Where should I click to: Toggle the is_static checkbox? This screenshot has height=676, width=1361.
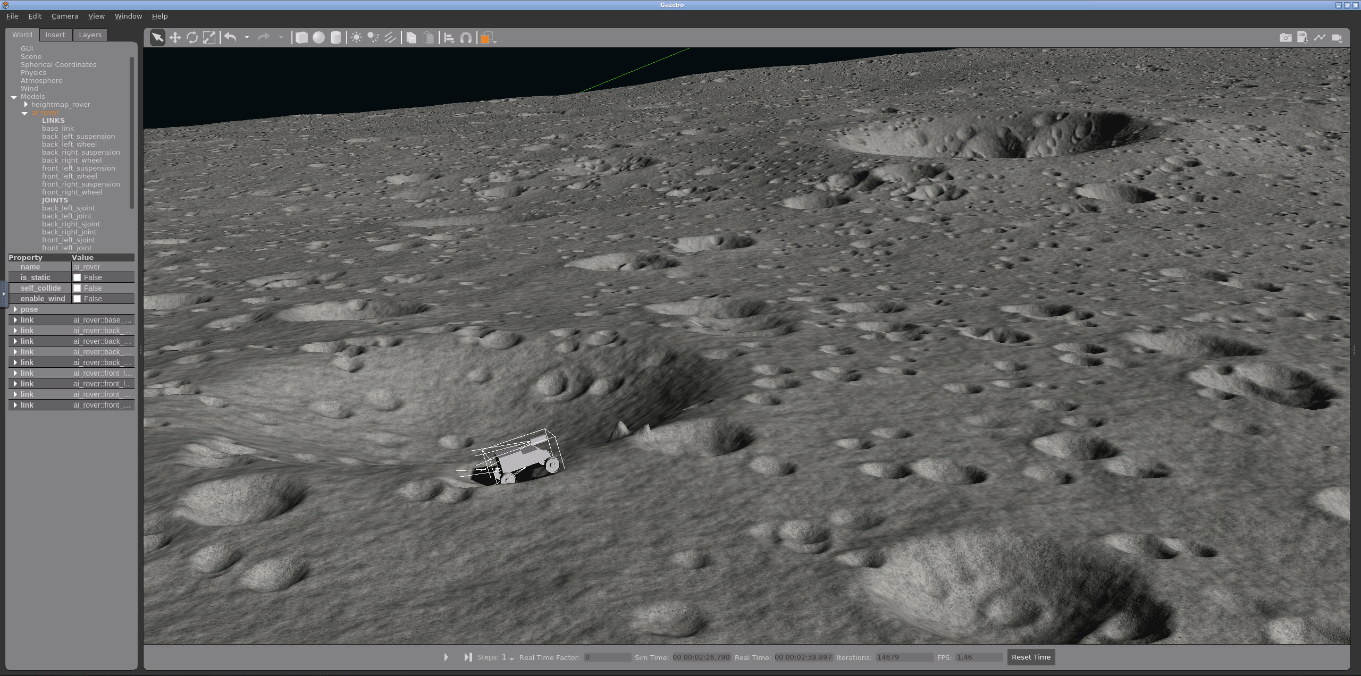click(x=77, y=277)
